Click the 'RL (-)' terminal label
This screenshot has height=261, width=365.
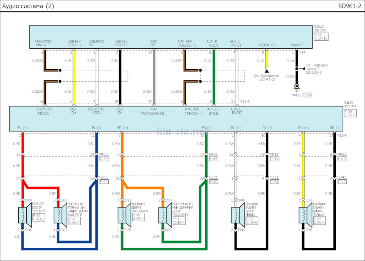click(x=267, y=128)
